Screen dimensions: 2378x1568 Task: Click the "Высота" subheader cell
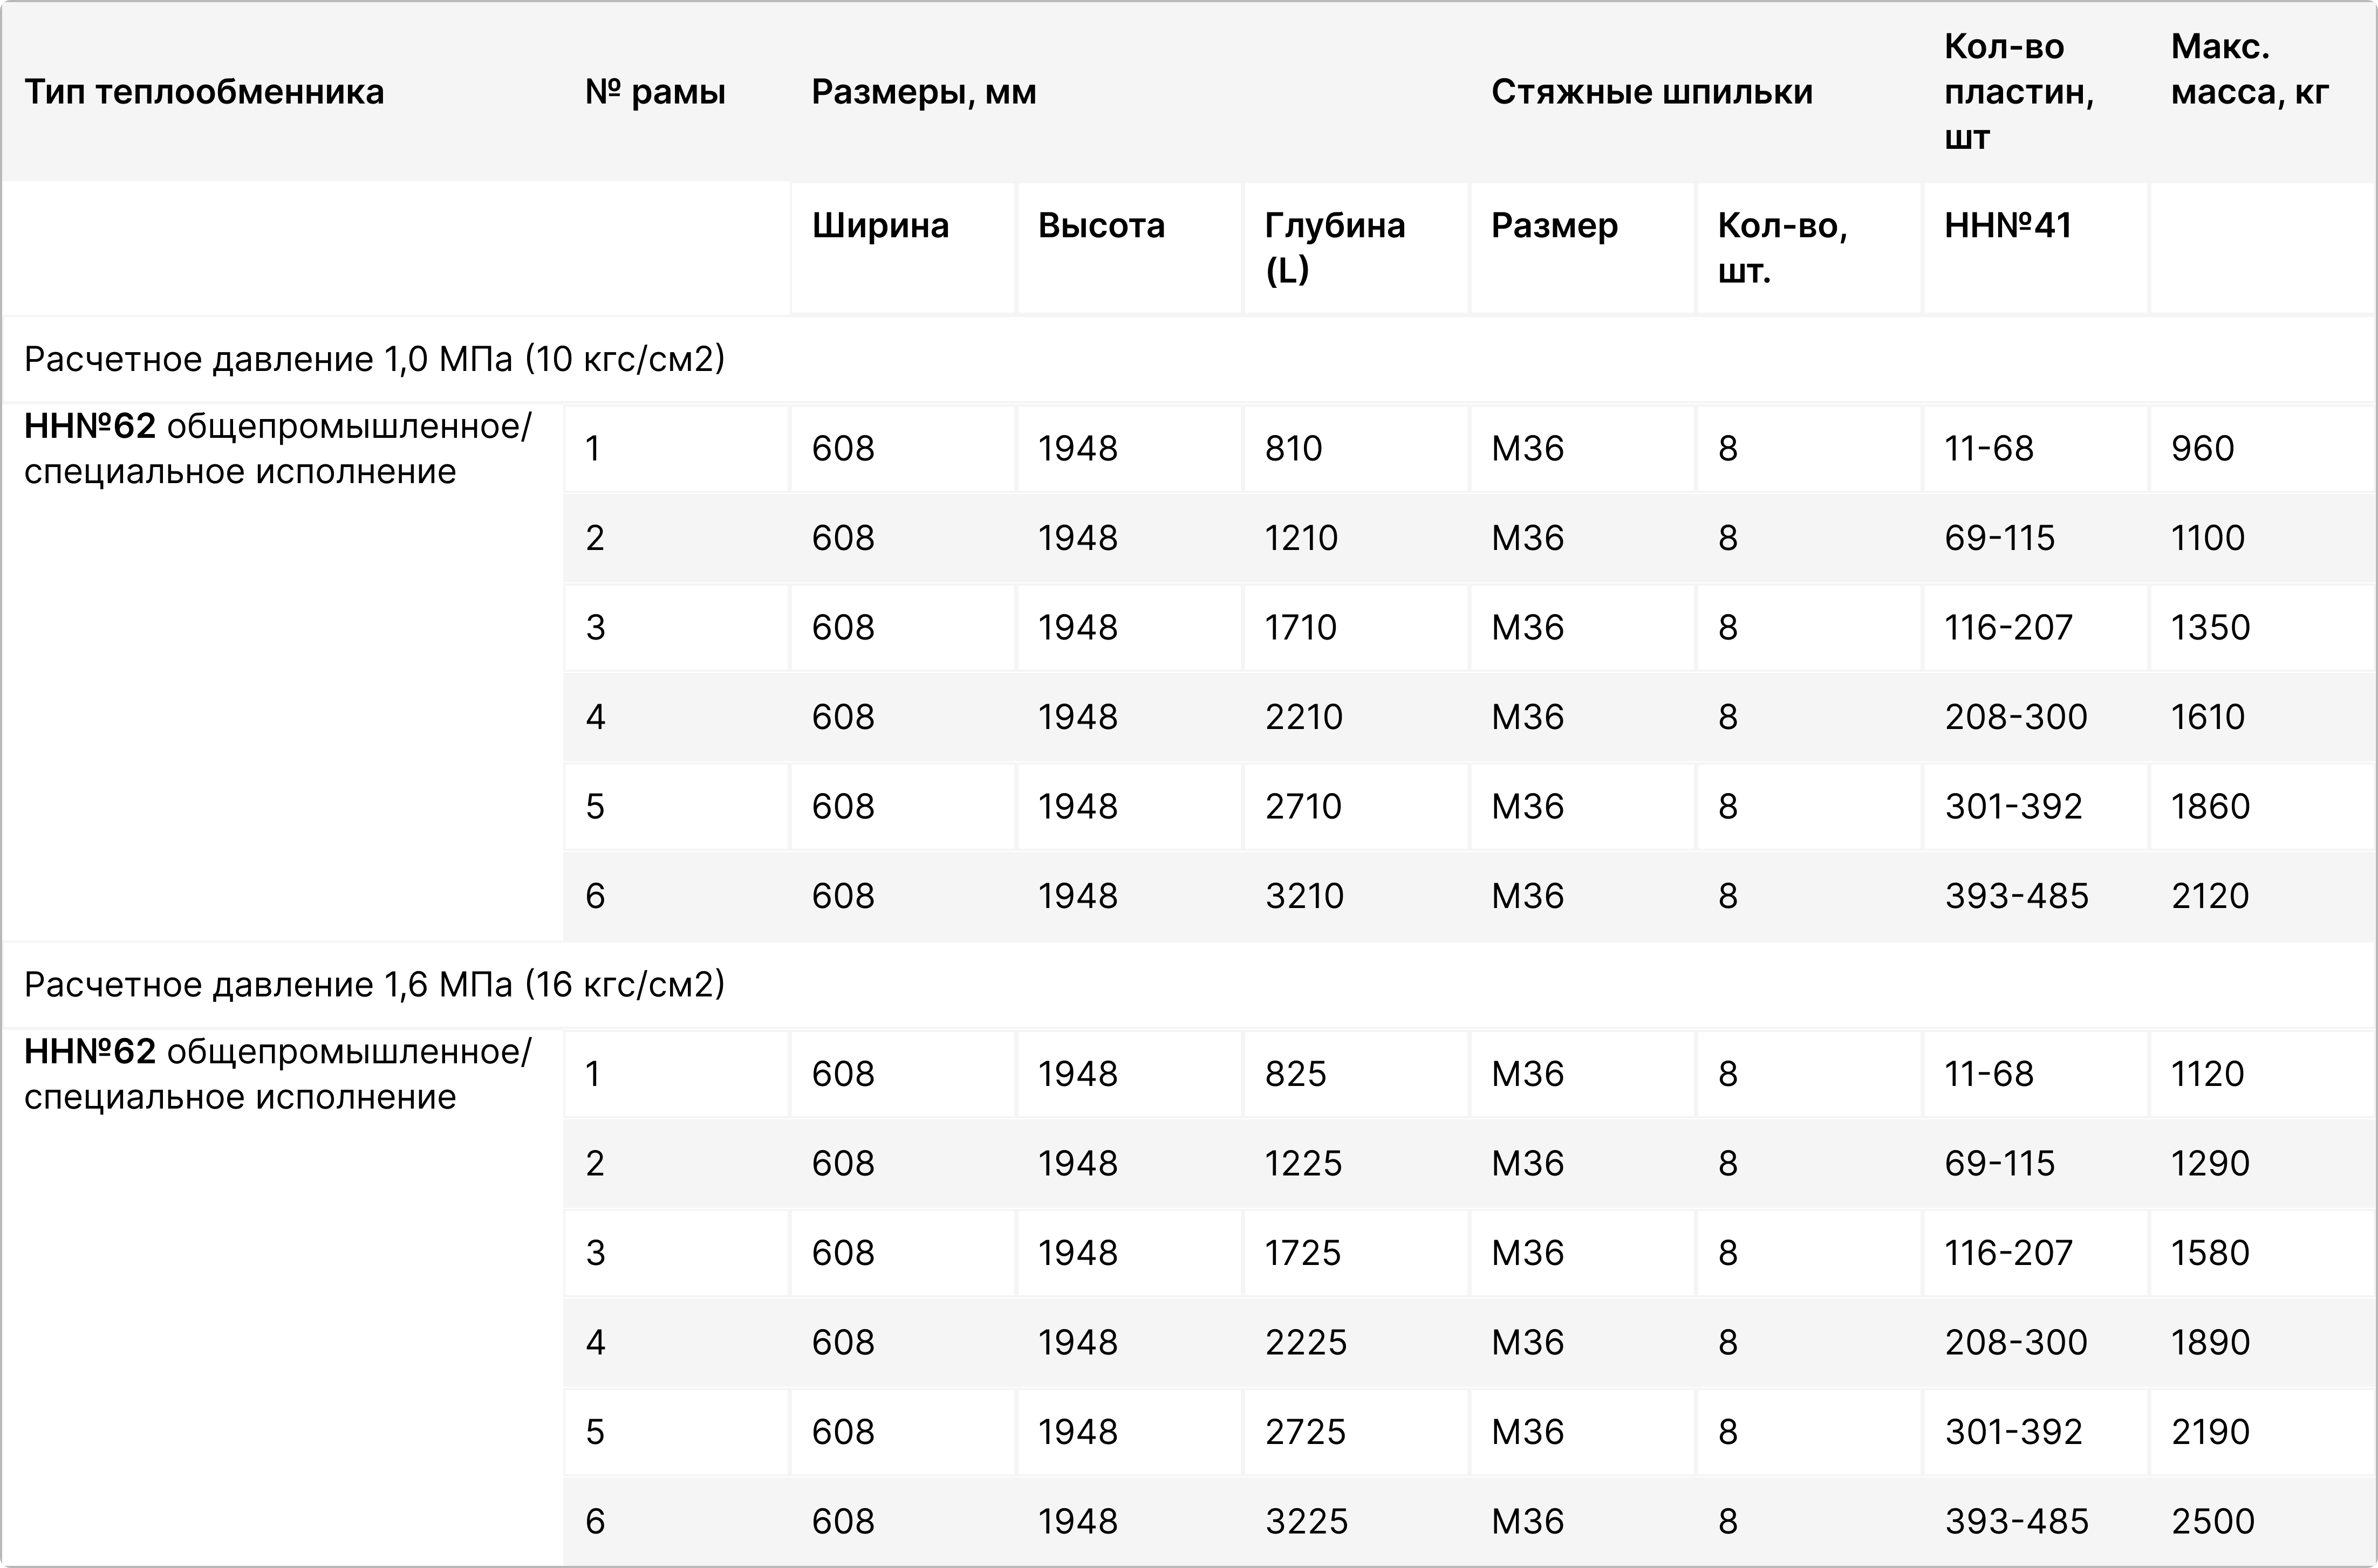[1102, 226]
